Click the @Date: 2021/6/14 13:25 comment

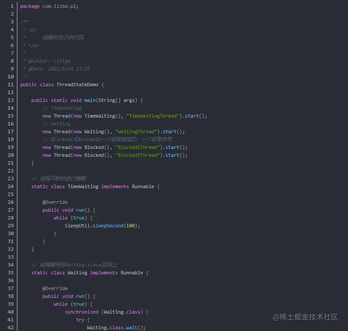(x=59, y=69)
